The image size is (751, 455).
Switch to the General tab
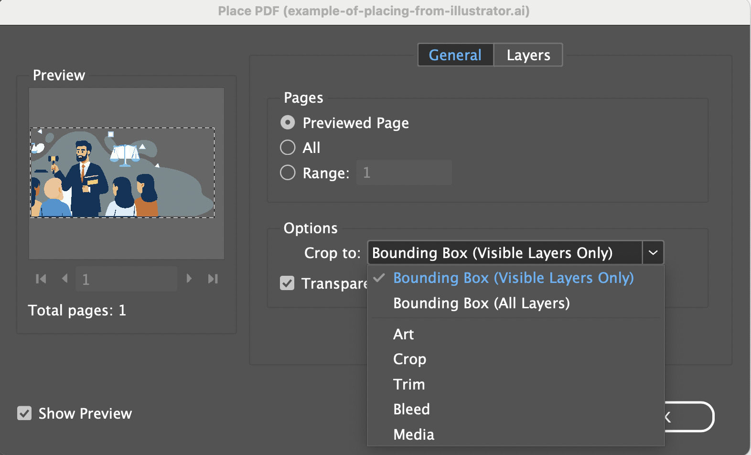point(455,55)
